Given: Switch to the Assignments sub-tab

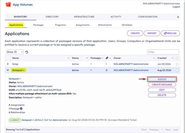Looking at the screenshot, I should pyautogui.click(x=83, y=25).
